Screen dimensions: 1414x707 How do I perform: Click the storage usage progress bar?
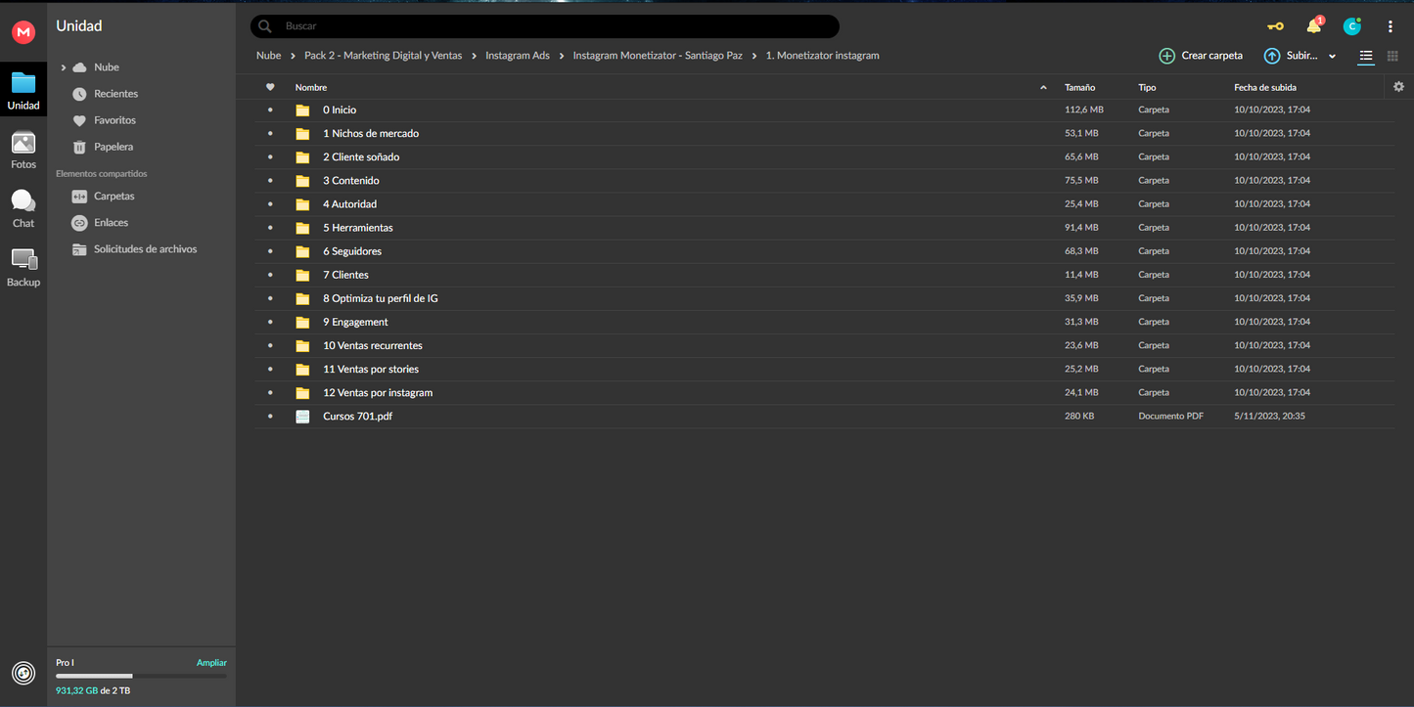coord(141,676)
